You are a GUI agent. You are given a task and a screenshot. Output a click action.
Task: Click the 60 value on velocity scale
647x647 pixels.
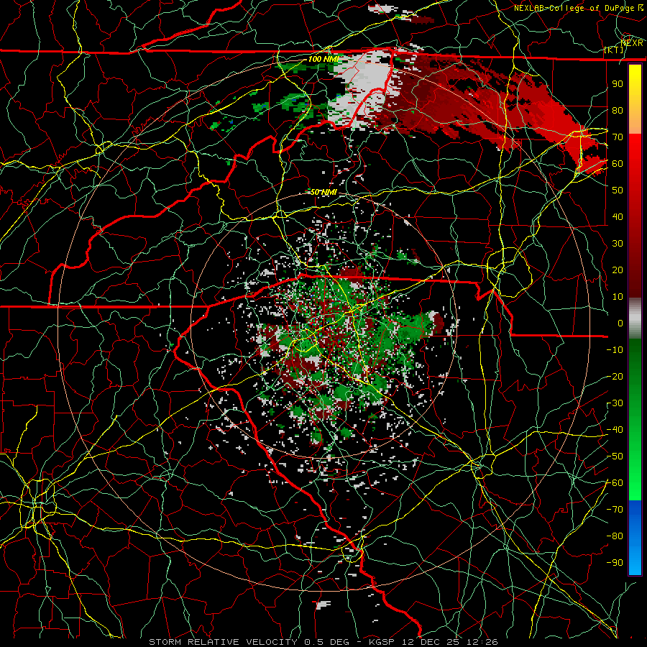point(618,163)
